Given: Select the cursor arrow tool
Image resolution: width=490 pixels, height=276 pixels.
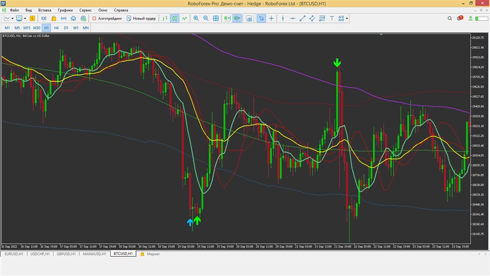Looking at the screenshot, I should (261, 18).
